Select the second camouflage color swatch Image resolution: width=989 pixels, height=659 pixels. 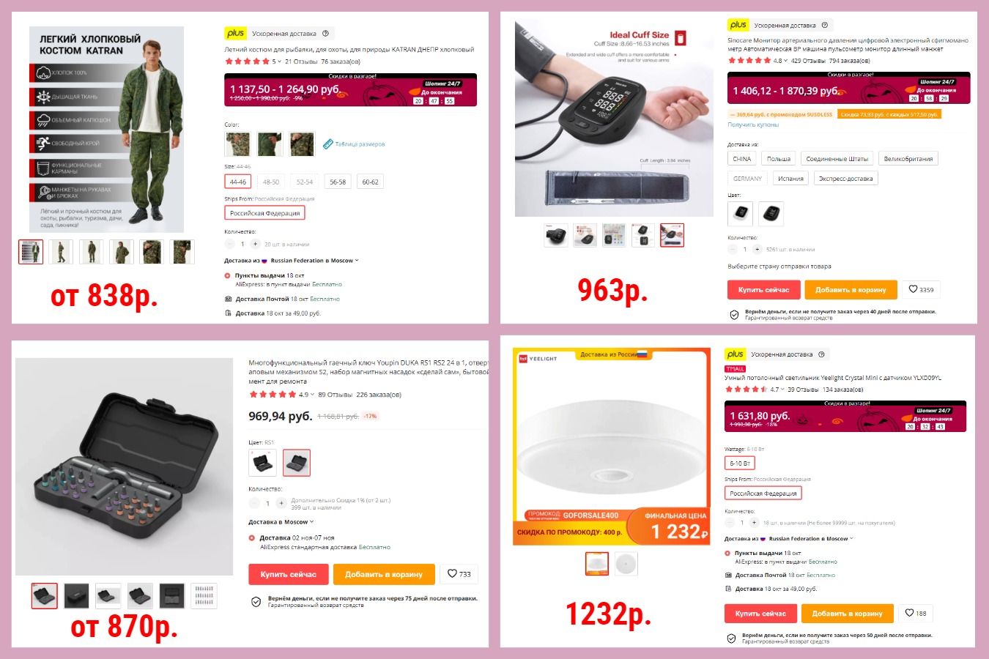[270, 144]
